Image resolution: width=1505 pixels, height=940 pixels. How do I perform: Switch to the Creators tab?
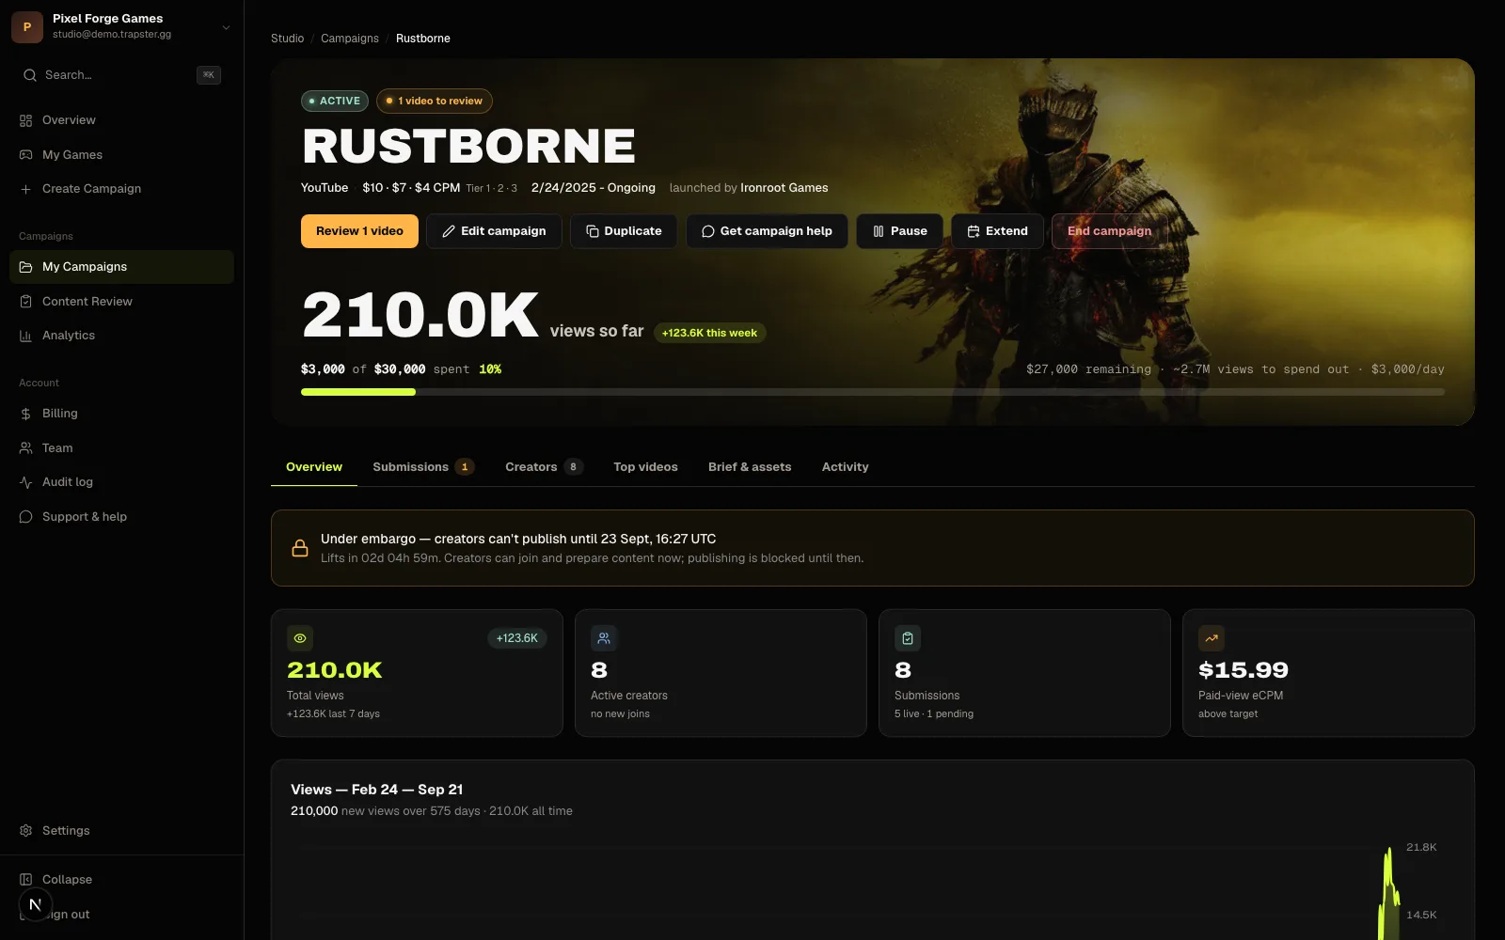[544, 467]
